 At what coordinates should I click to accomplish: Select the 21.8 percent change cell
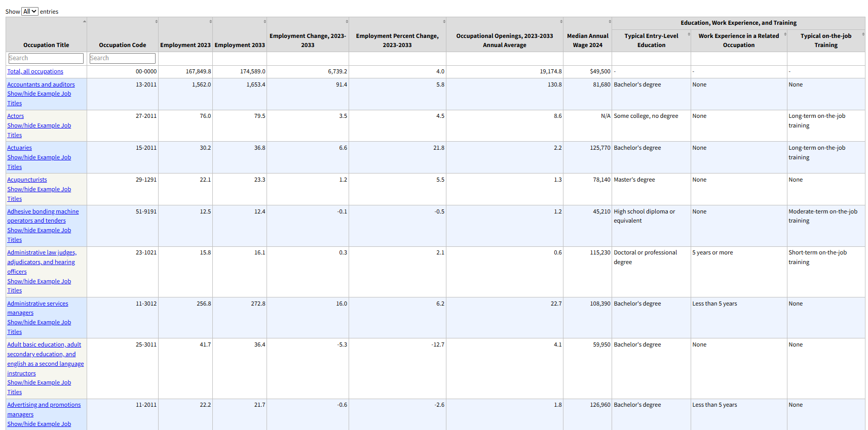coord(397,157)
